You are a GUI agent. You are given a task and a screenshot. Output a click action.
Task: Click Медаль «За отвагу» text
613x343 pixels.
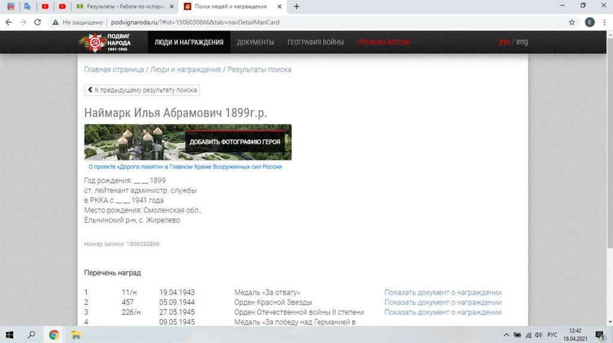267,292
